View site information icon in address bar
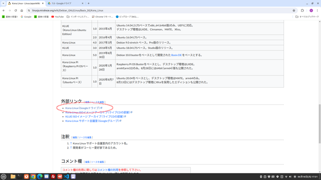The width and height of the screenshot is (321, 180). point(29,10)
